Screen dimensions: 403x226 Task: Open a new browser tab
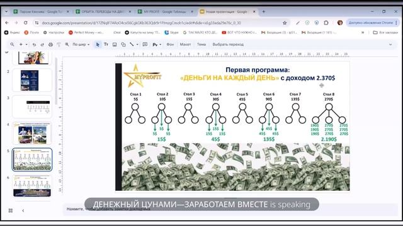point(264,11)
